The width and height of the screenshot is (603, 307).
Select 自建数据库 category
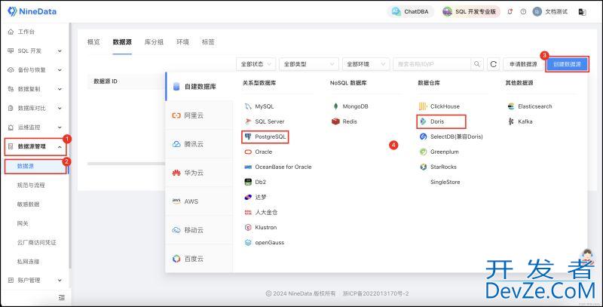point(199,87)
